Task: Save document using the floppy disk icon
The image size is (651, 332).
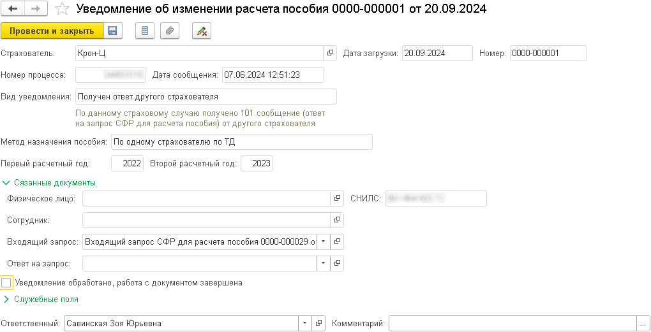Action: coord(112,31)
